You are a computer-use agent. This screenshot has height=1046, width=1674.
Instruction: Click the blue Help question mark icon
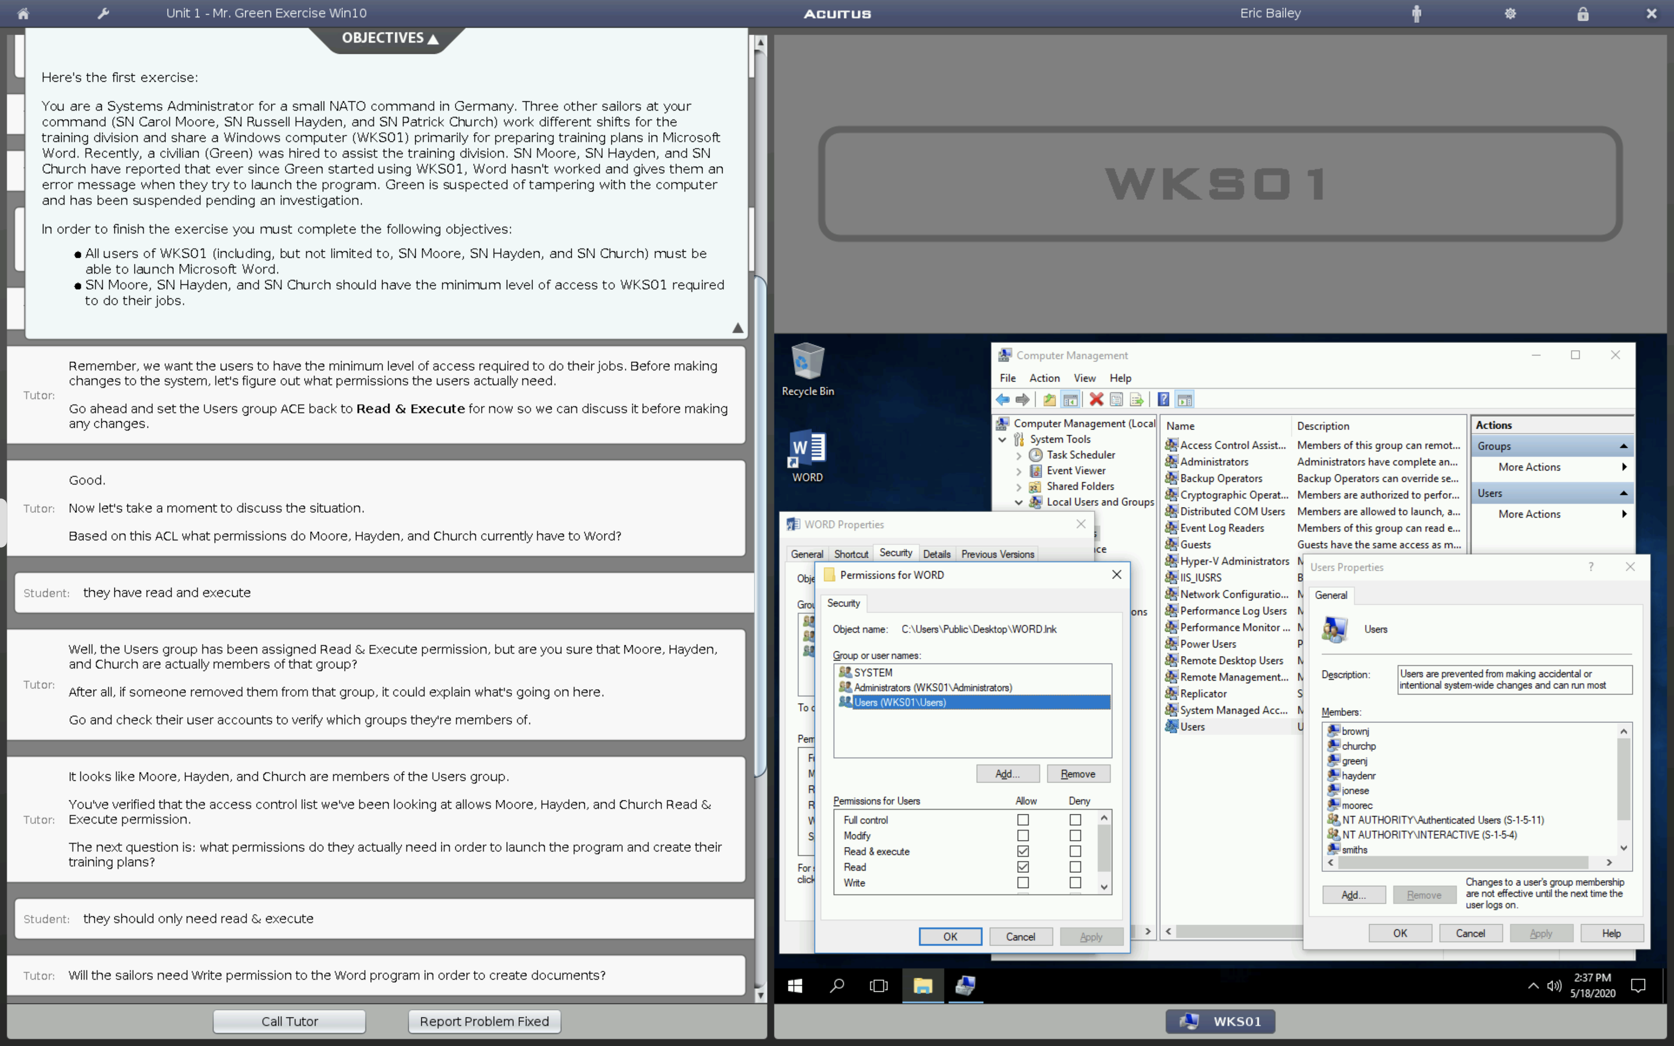[x=1164, y=399]
